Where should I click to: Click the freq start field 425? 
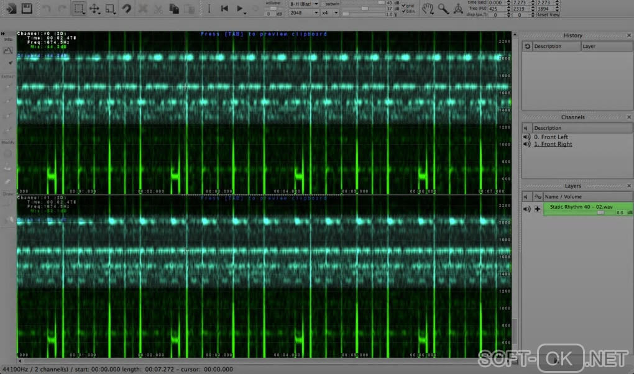[497, 9]
